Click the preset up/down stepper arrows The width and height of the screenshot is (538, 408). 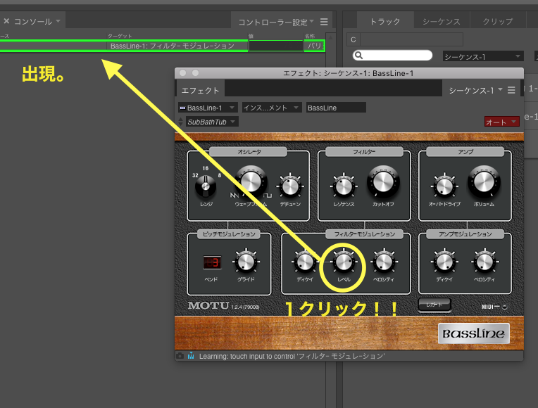click(180, 122)
